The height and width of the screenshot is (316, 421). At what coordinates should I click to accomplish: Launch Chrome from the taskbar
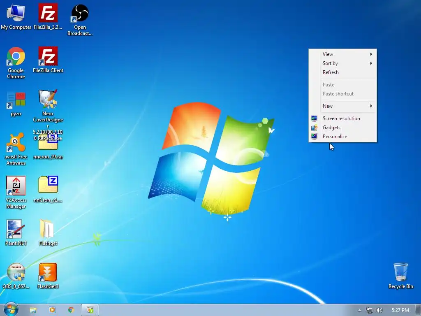point(71,310)
